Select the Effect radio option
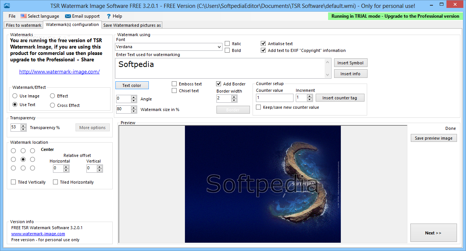The image size is (466, 251). pyautogui.click(x=52, y=96)
